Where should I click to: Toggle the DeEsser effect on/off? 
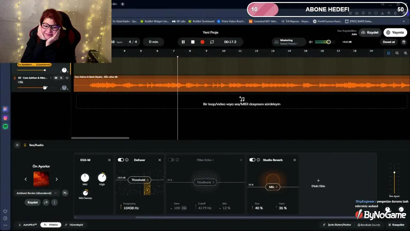pyautogui.click(x=121, y=160)
